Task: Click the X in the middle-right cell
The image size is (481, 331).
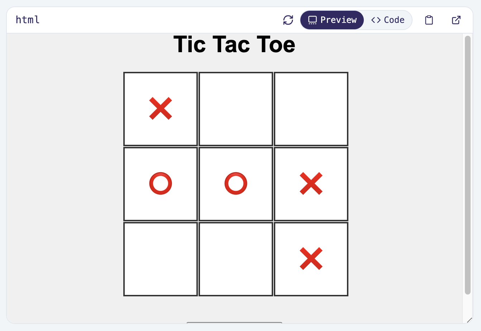Action: [x=311, y=184]
